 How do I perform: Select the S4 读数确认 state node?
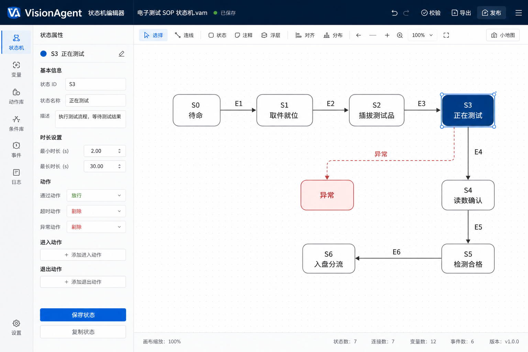468,195
